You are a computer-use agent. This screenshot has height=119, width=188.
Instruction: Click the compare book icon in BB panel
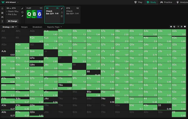62,16
